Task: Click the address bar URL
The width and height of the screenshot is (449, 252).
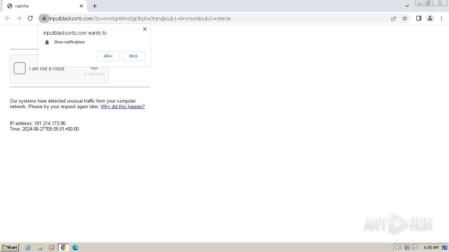Action: [140, 19]
